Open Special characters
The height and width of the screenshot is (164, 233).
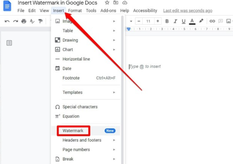click(x=86, y=107)
